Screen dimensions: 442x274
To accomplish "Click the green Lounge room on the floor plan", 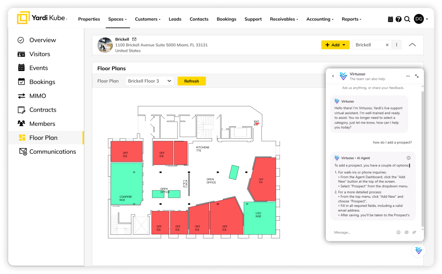I will click(260, 218).
